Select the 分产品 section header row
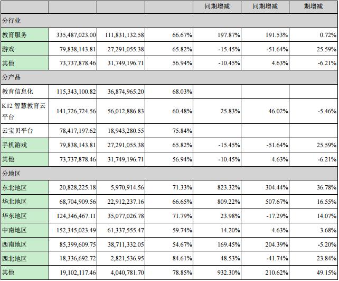This screenshot has height=281, width=339. click(169, 77)
